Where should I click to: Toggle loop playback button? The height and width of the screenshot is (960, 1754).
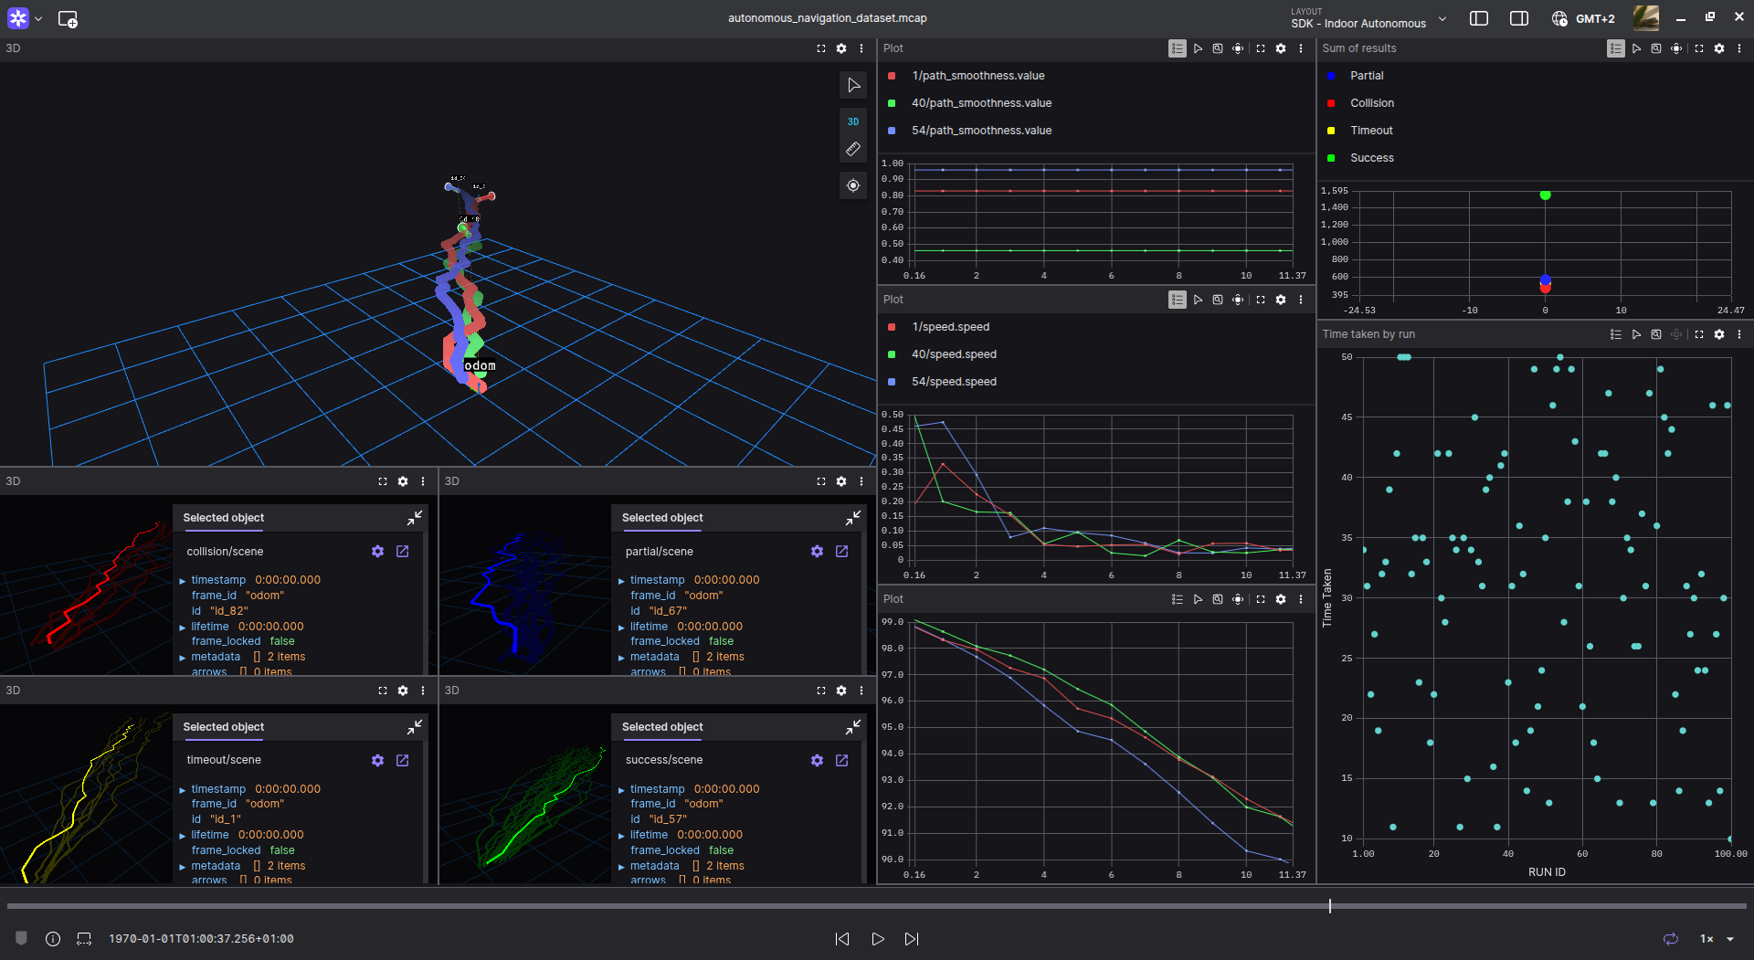pyautogui.click(x=1670, y=939)
